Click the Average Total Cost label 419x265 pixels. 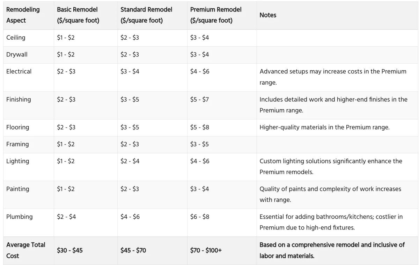click(x=26, y=250)
